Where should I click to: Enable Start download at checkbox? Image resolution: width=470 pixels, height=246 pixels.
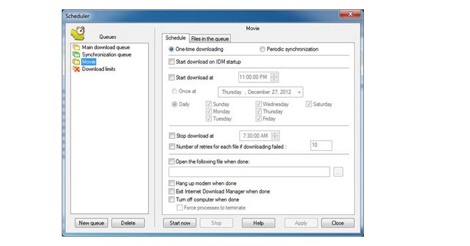coord(171,78)
